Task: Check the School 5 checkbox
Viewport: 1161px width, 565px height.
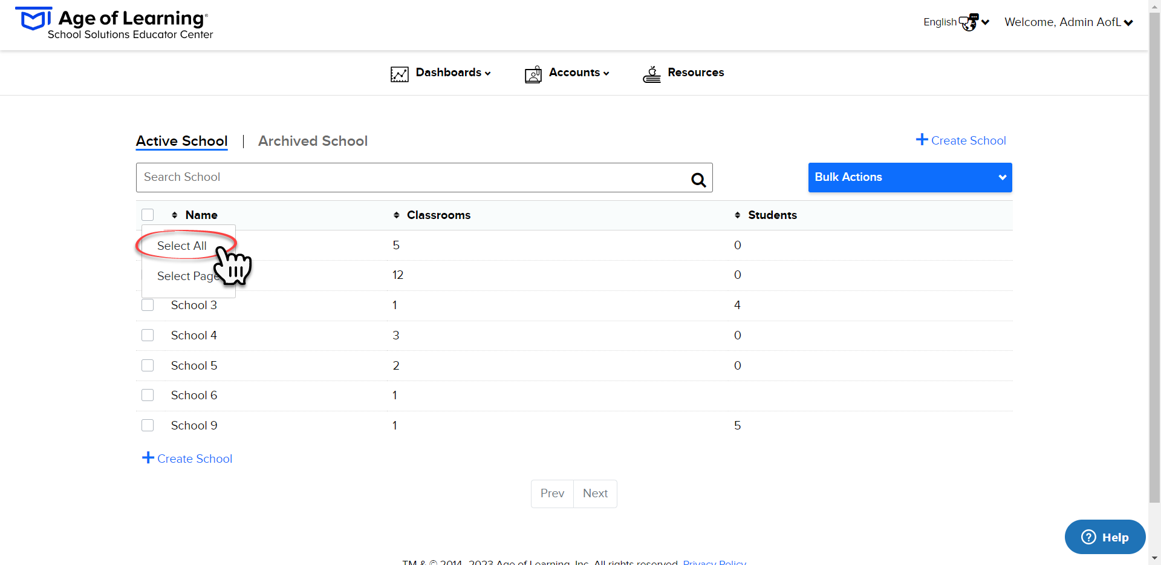Action: pyautogui.click(x=148, y=365)
